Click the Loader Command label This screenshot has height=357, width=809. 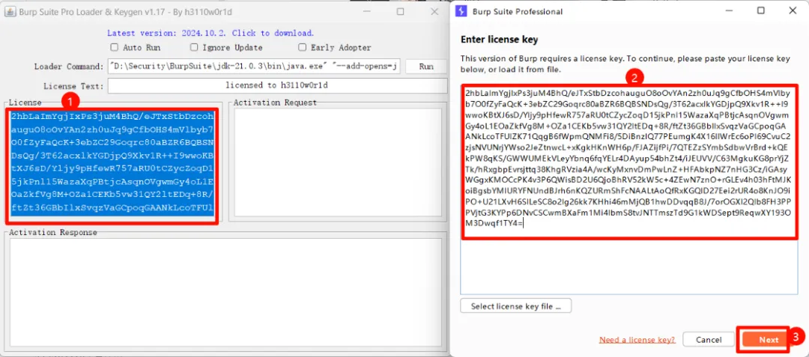point(69,67)
